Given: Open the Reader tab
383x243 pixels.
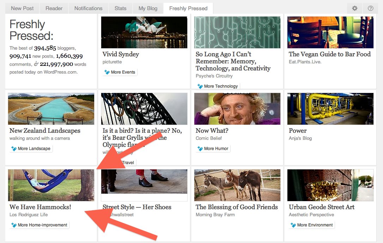Looking at the screenshot, I should tap(54, 8).
